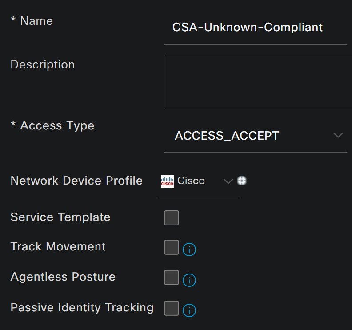Screen dimensions: 352x330
Task: Select the ACCESS_ACCEPT combo box value
Action: 256,136
